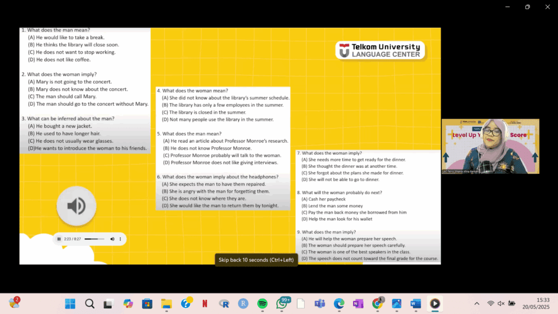Toggle system volume in the tray
Screen dimensions: 558x314
point(501,304)
